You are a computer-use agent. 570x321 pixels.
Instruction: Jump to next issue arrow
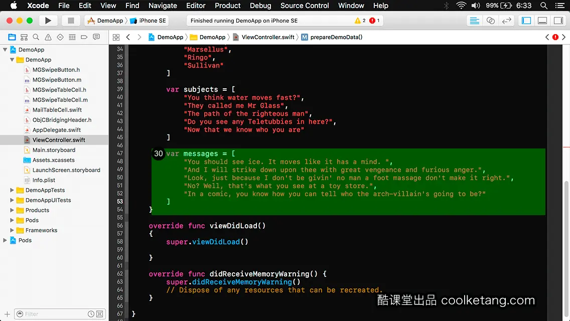pos(564,37)
